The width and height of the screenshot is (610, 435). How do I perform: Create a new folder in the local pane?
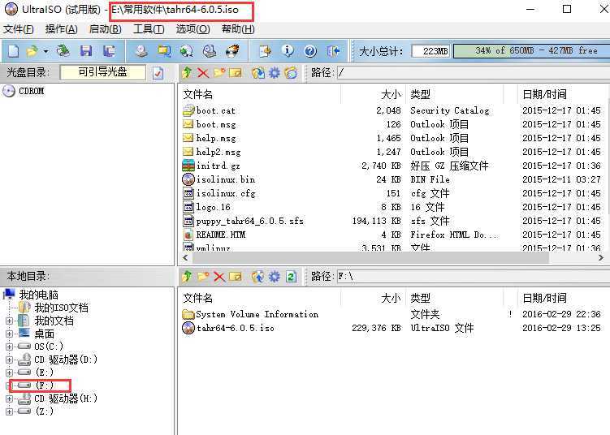pyautogui.click(x=203, y=277)
